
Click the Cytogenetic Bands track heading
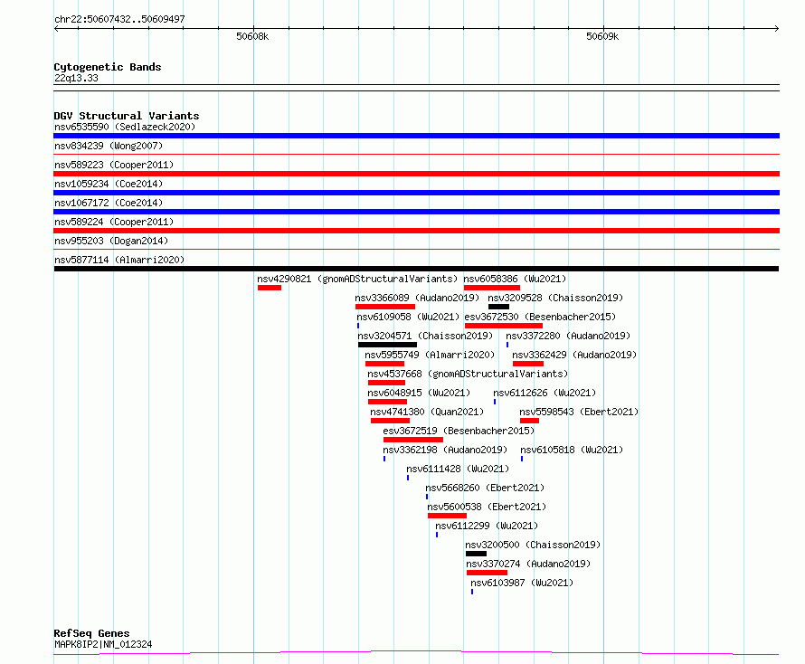pos(108,67)
